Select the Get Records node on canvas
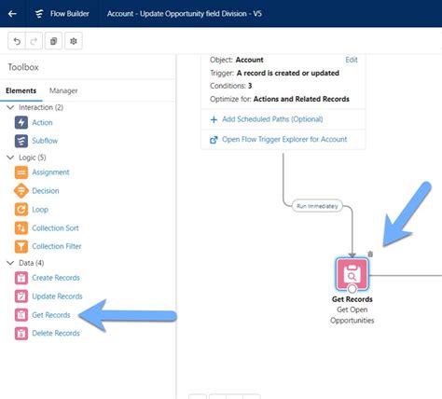442x399 pixels. tap(352, 275)
